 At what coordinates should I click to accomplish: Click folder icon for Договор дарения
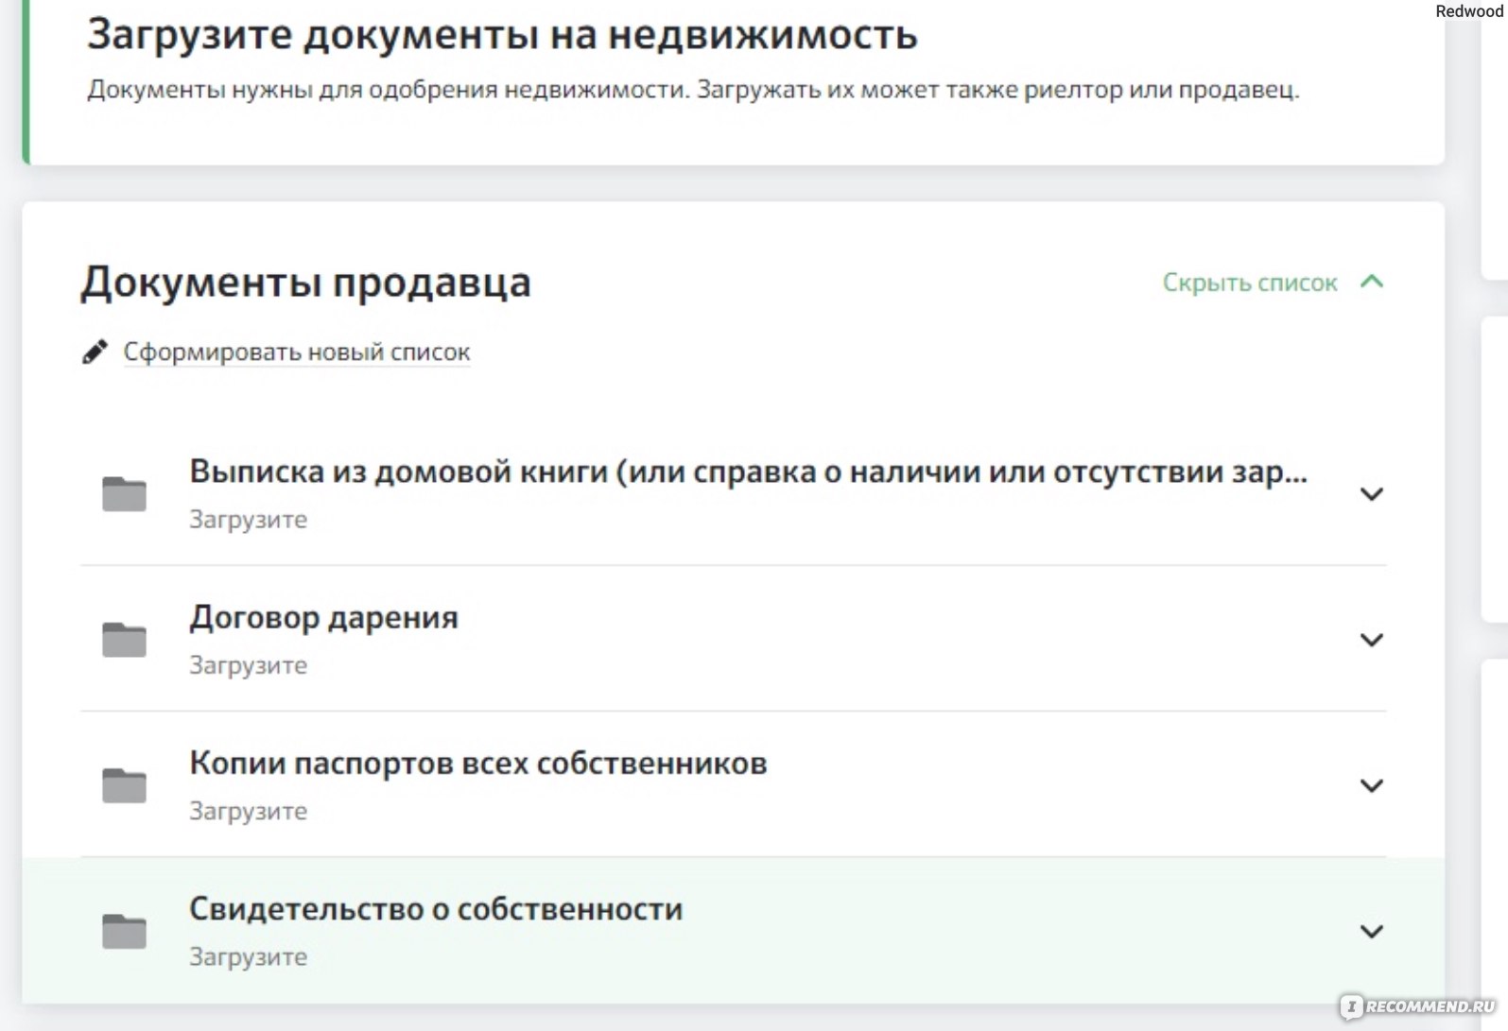[124, 640]
